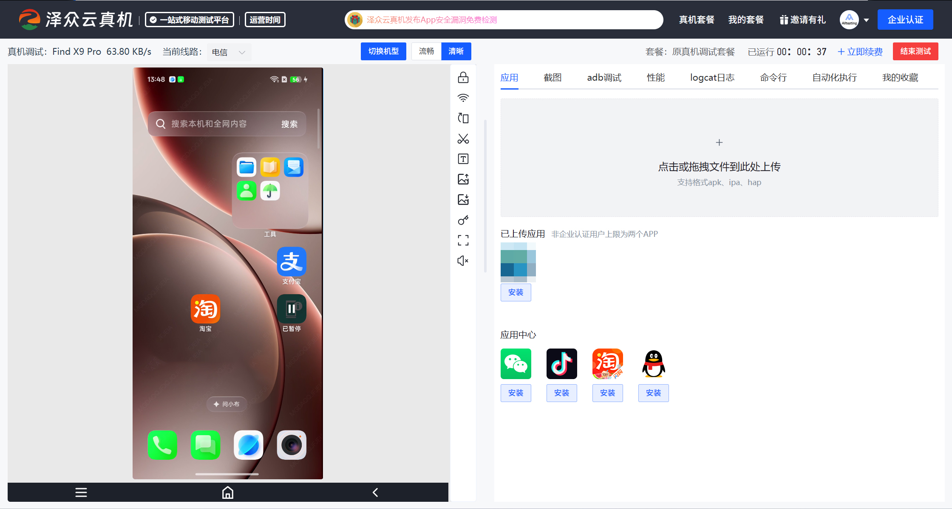Install the uploaded app under 已上传应用
Screen dimensions: 952x509
(x=516, y=292)
